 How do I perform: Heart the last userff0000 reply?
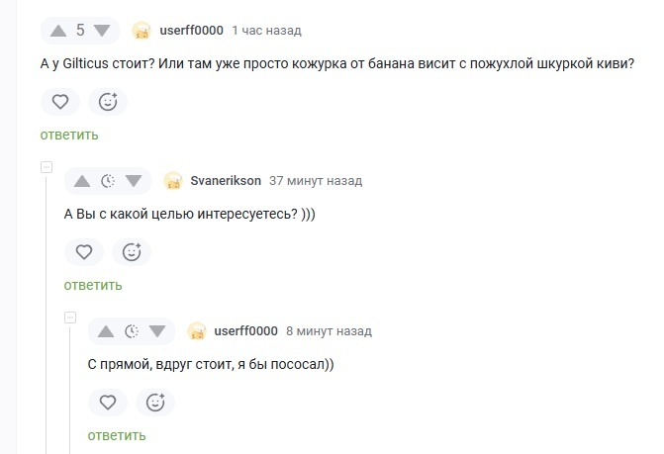[x=108, y=403]
